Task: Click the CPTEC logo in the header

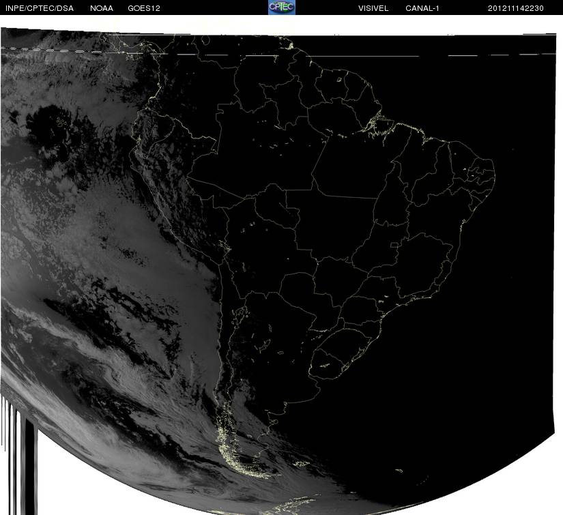Action: [x=282, y=8]
